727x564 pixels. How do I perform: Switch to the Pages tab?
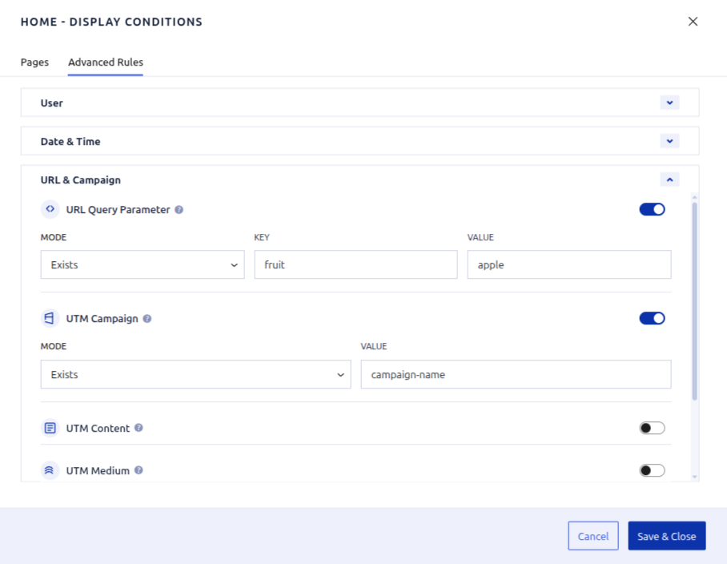click(34, 62)
